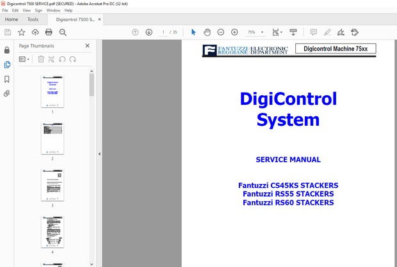Select the Hand pan tool

click(207, 32)
